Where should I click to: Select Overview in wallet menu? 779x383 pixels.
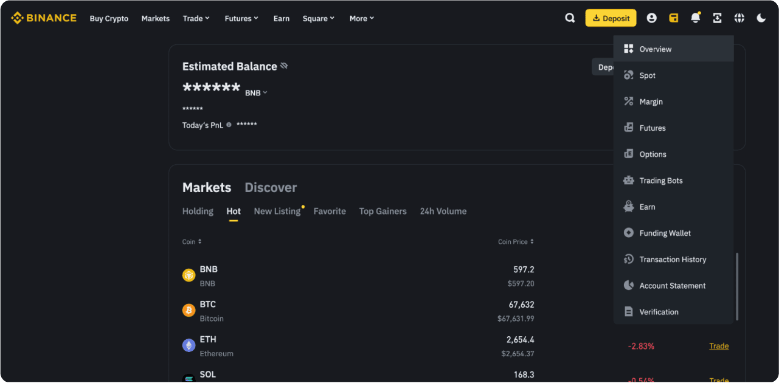pos(674,49)
